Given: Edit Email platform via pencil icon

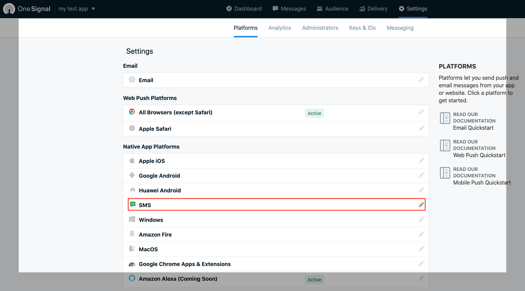Looking at the screenshot, I should pos(421,80).
